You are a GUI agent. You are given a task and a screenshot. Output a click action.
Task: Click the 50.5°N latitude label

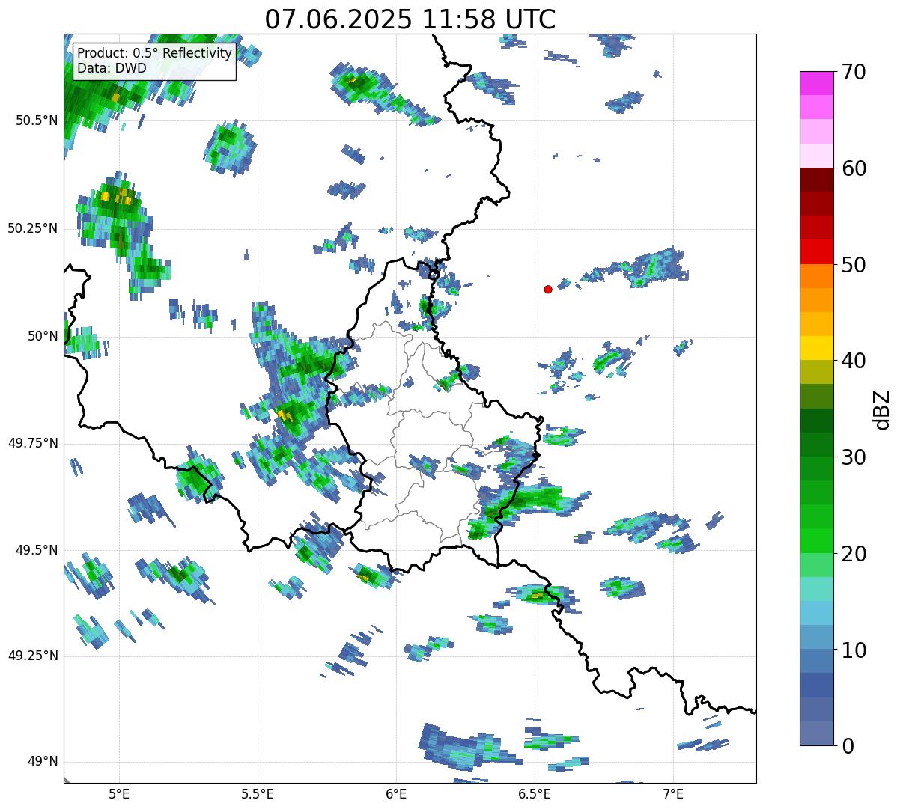tap(36, 120)
